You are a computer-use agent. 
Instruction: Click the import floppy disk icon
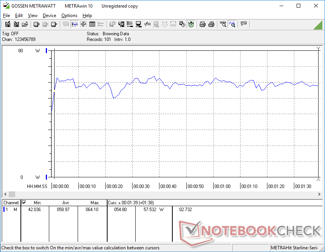16,24
